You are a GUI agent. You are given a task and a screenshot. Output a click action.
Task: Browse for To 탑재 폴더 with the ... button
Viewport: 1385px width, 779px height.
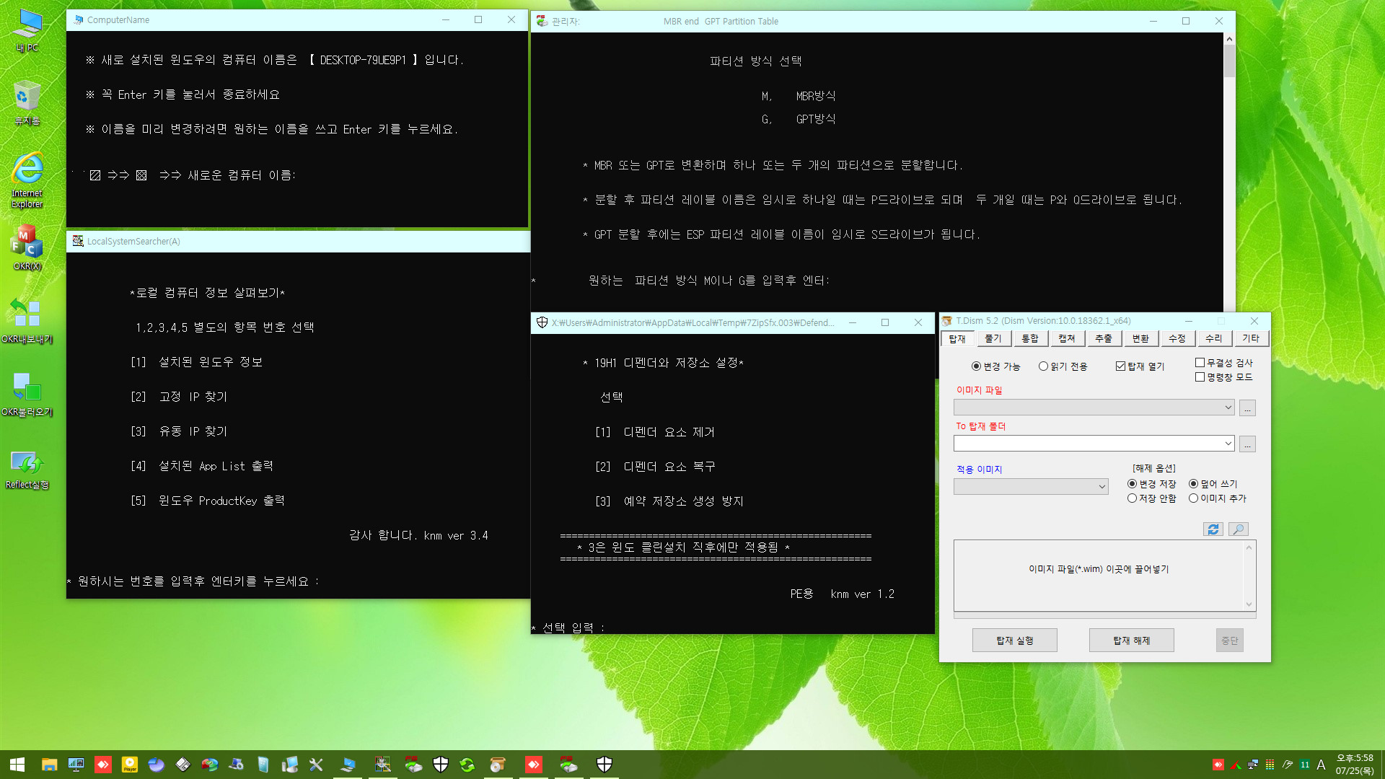tap(1247, 444)
